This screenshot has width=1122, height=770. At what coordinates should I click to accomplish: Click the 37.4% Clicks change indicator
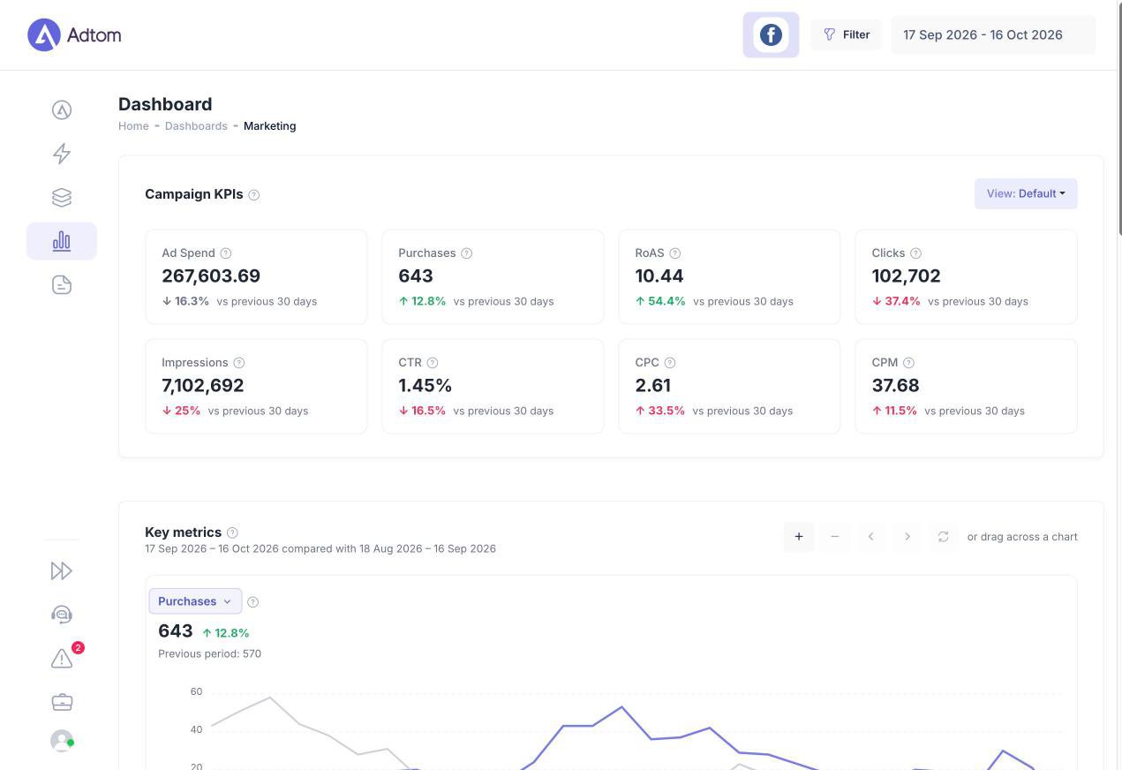(x=896, y=301)
